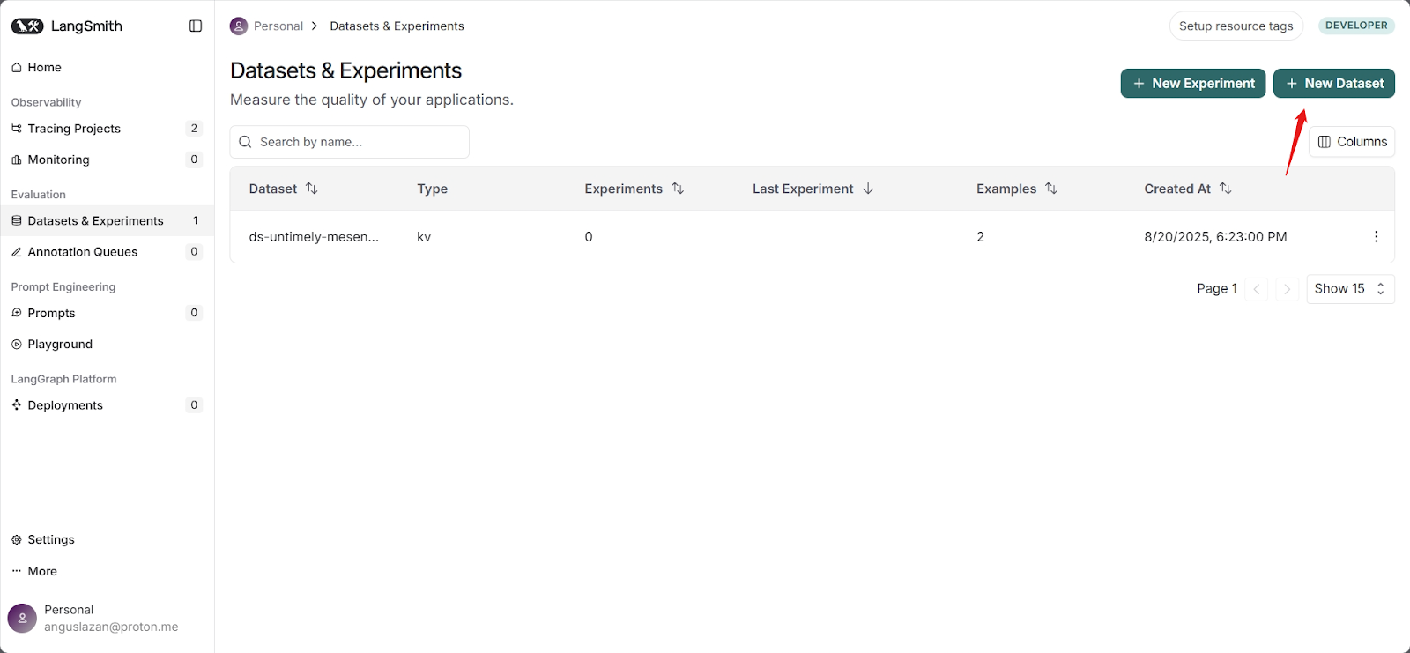The height and width of the screenshot is (653, 1410).
Task: Click the search magnifier icon
Action: point(245,142)
